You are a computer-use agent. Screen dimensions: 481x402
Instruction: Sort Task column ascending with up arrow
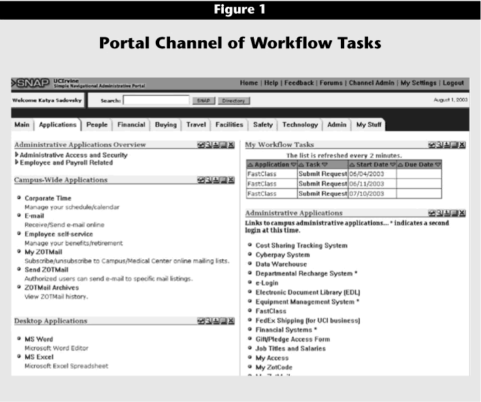click(301, 165)
